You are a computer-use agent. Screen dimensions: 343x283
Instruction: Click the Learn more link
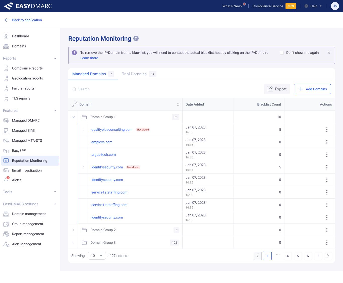89,58
